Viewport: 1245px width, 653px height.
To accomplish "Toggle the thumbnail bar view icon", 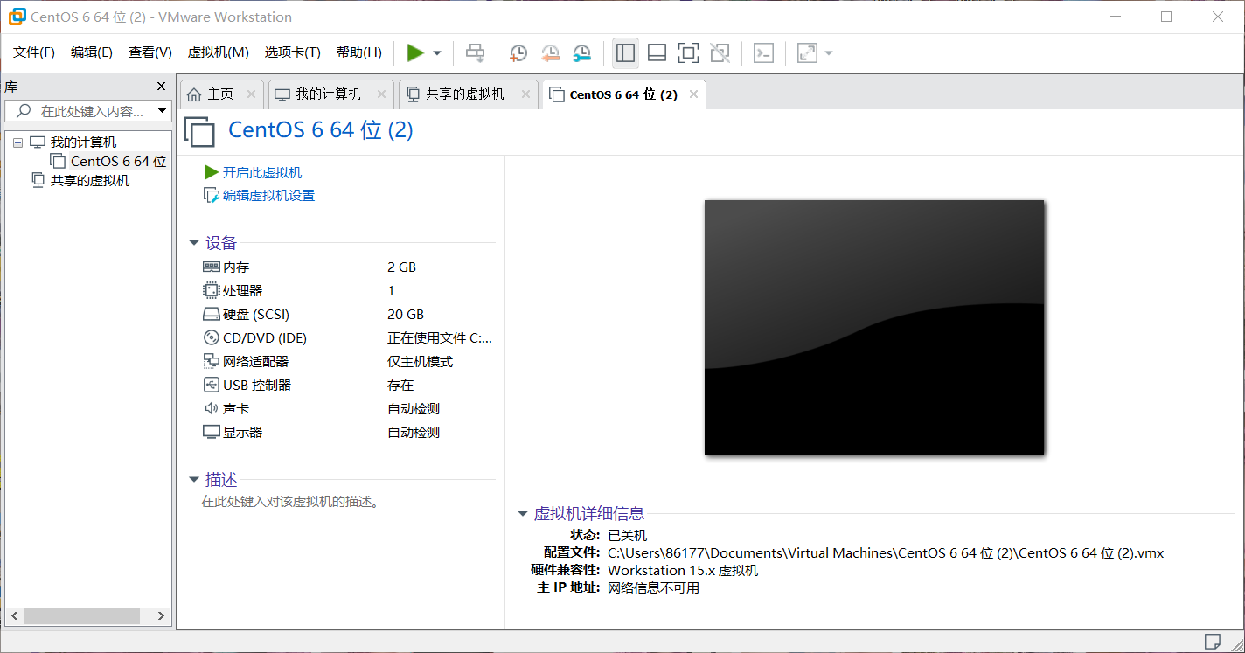I will tap(657, 53).
